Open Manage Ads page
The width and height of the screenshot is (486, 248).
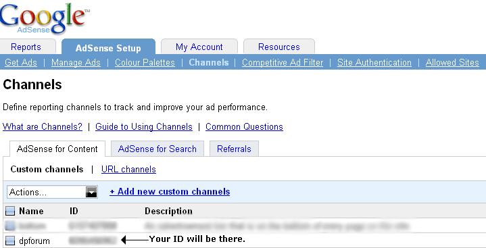[76, 62]
